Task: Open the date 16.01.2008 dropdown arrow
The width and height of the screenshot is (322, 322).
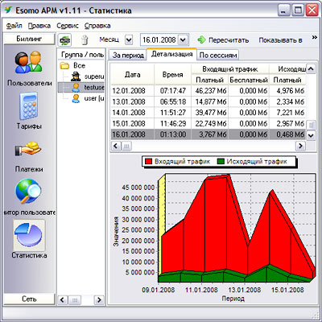Action: click(x=183, y=40)
